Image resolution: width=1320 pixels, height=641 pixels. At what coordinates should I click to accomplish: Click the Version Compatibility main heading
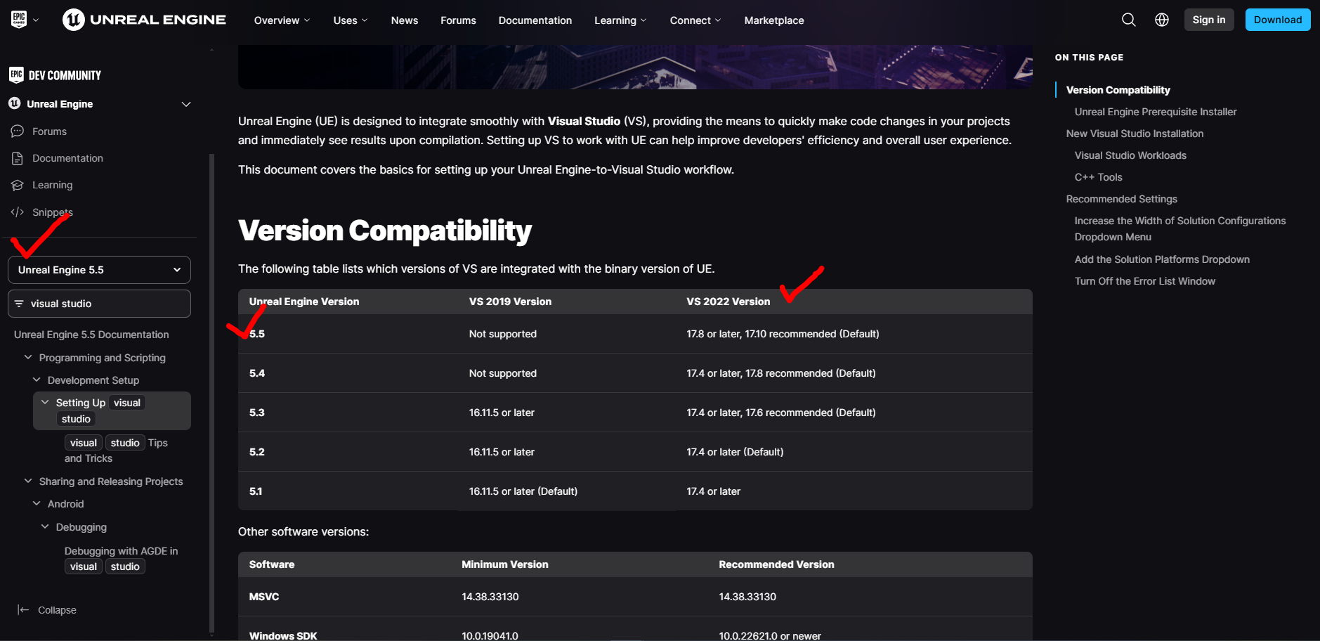pos(385,231)
